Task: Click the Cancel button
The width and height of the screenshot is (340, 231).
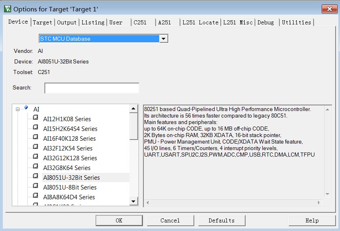Action: tap(170, 220)
